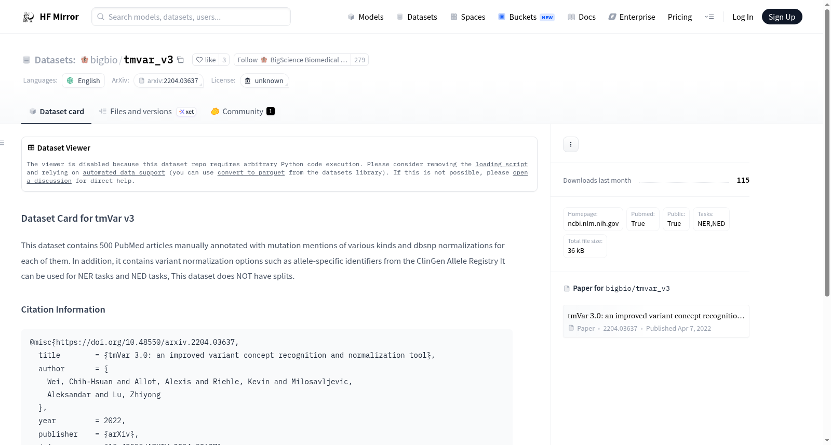831x445 pixels.
Task: Open Datasets from the top navigation
Action: (417, 17)
